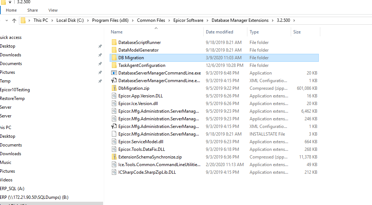Select the Temp folder in Quick access
Screen dimensions: 372x205
pyautogui.click(x=5, y=81)
